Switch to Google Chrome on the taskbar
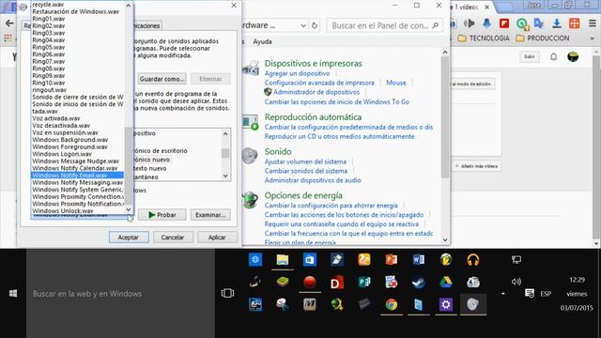This screenshot has height=338, width=601. 392,304
